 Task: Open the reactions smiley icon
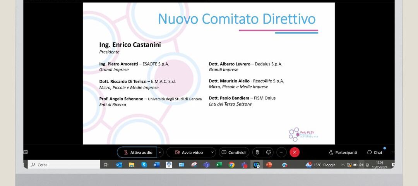pyautogui.click(x=269, y=152)
